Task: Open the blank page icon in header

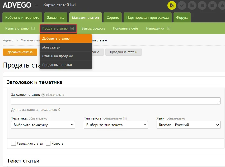Action: point(192,5)
